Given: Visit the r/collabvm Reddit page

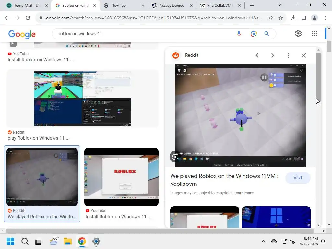Looking at the screenshot, I should click(298, 178).
